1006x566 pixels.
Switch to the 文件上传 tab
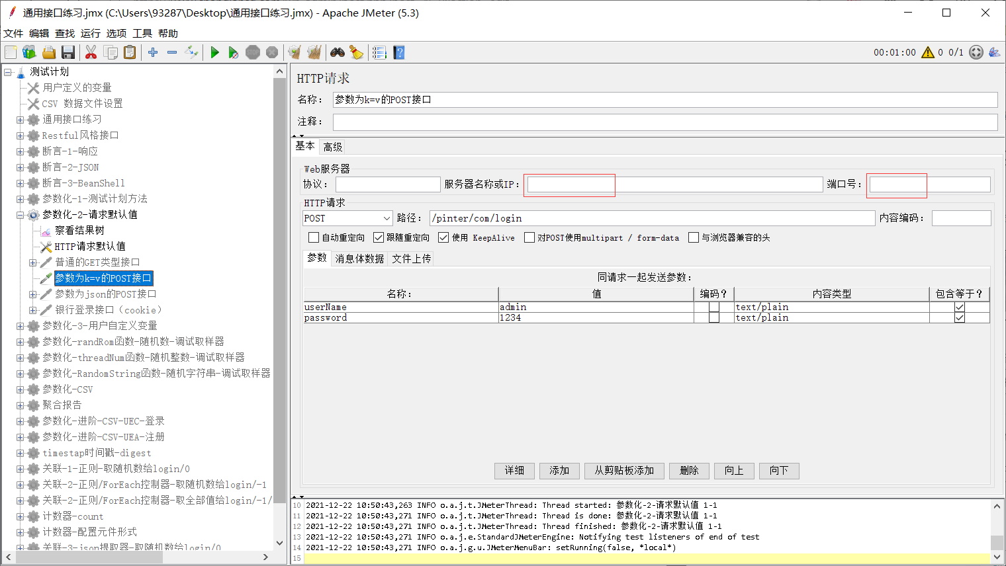pyautogui.click(x=411, y=259)
